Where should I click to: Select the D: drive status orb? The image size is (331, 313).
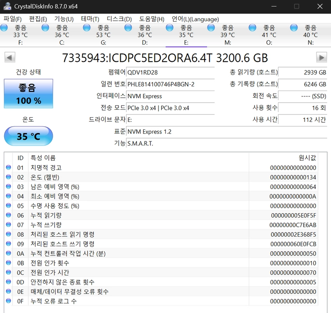point(128,28)
